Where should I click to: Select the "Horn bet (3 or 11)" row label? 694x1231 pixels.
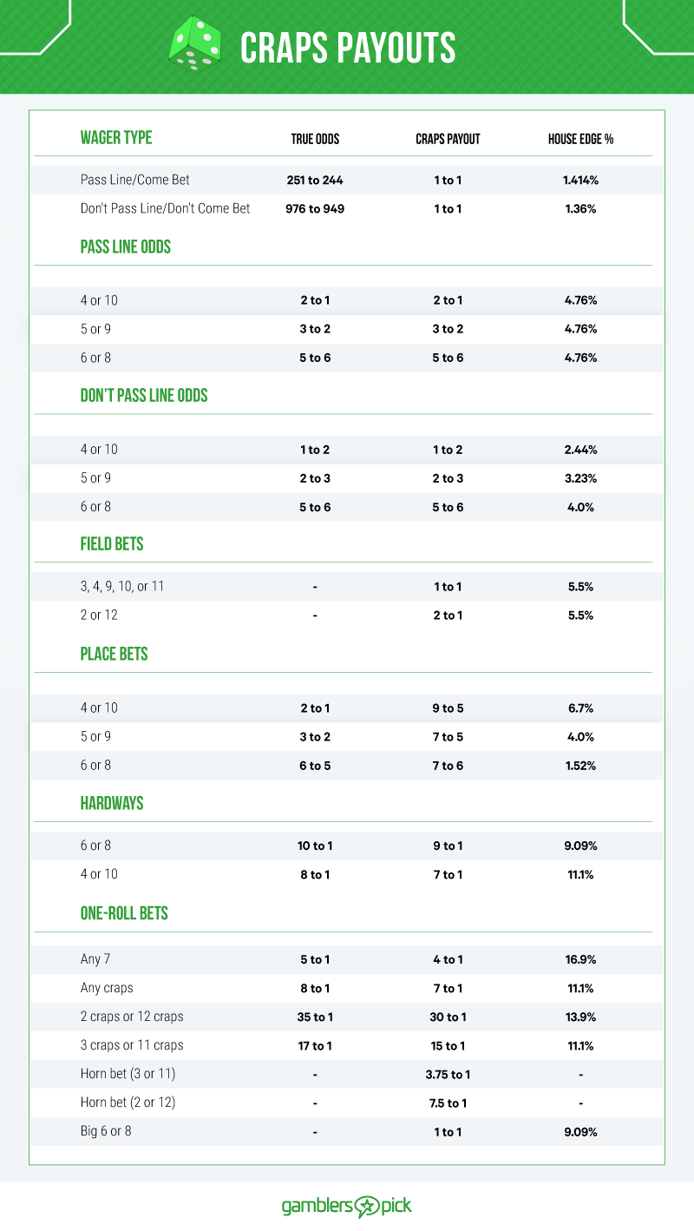click(128, 1074)
